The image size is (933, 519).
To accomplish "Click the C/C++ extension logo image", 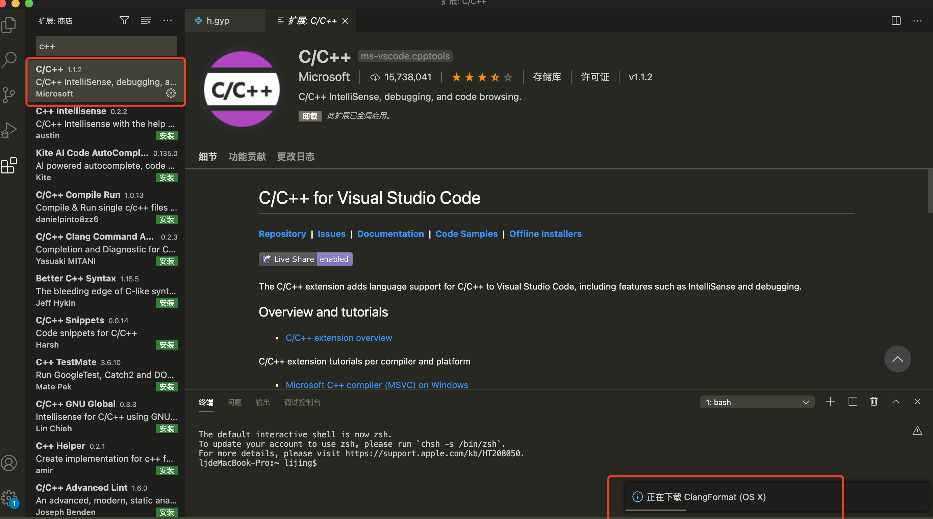I will [242, 89].
